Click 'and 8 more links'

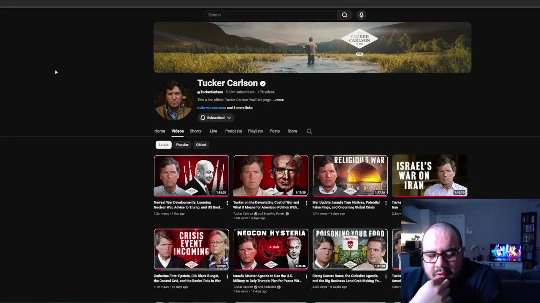coord(240,108)
